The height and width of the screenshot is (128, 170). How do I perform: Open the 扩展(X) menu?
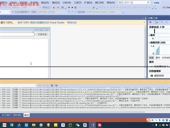88,3
